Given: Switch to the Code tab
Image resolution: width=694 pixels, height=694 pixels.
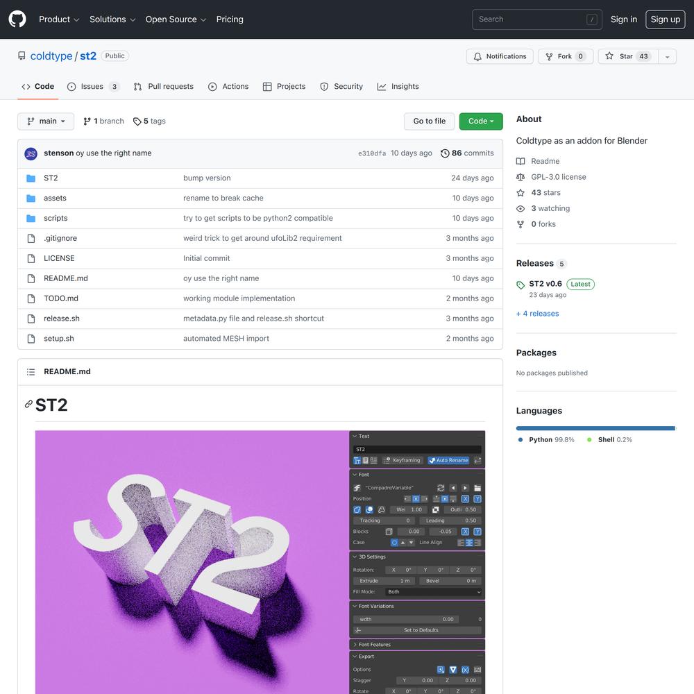Looking at the screenshot, I should coord(38,86).
